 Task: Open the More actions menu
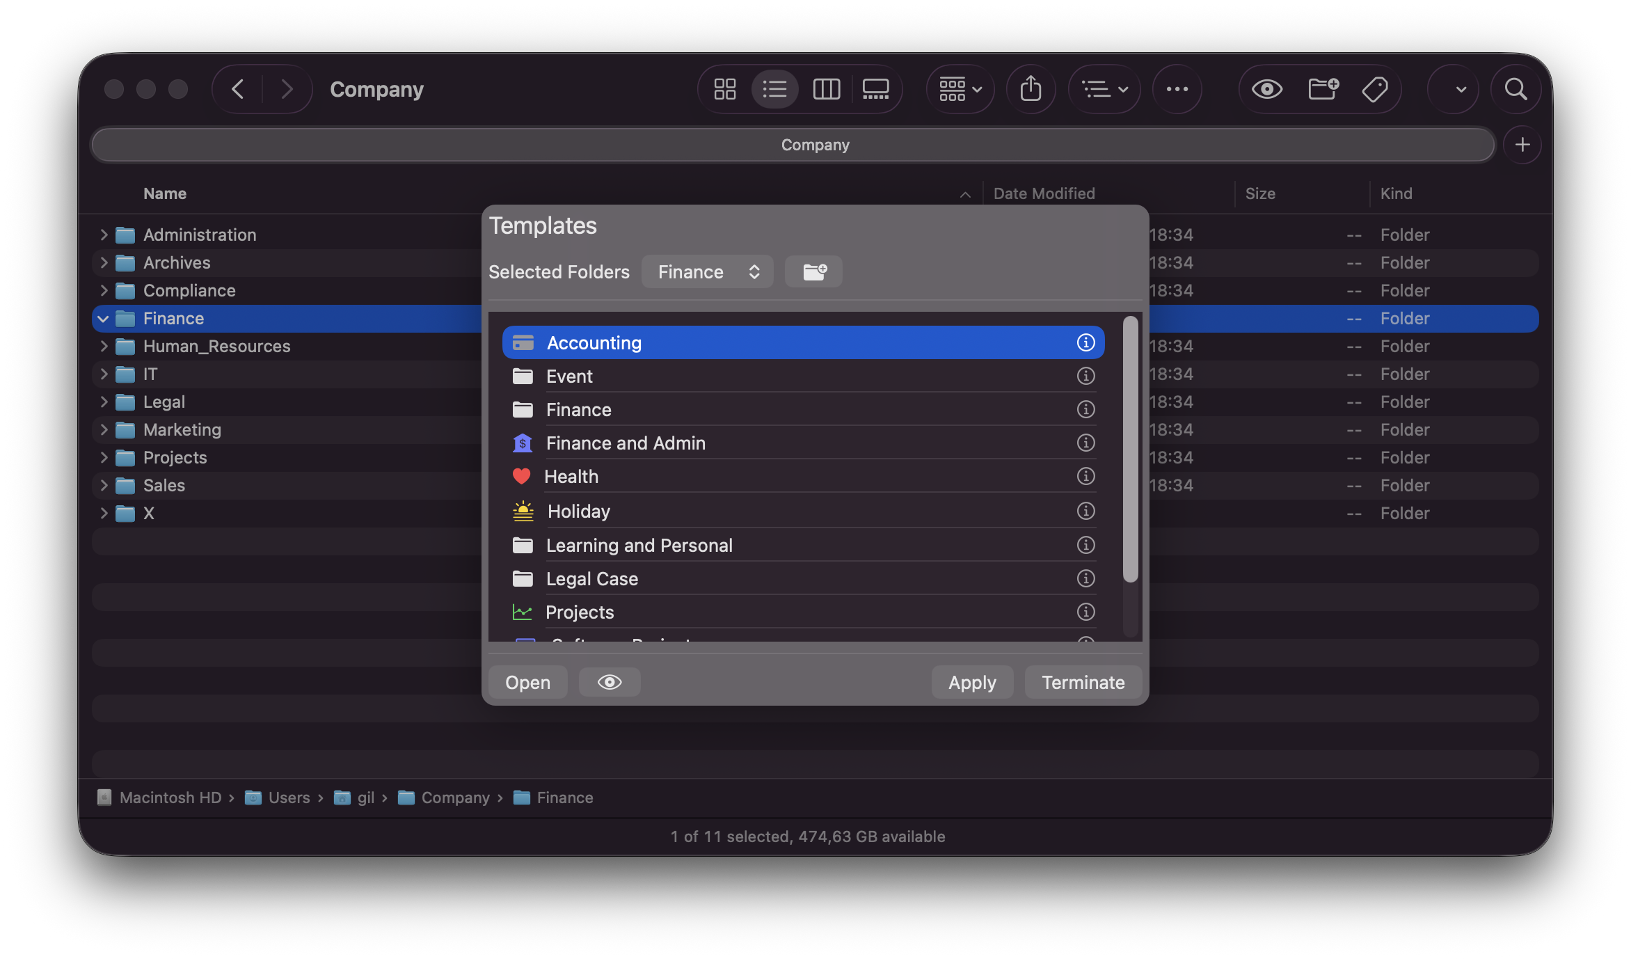pyautogui.click(x=1177, y=89)
